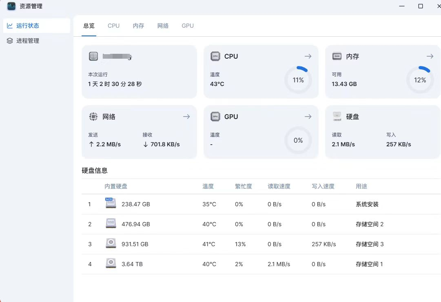441x302 pixels.
Task: Open CPU details with the arrow
Action: pyautogui.click(x=308, y=56)
